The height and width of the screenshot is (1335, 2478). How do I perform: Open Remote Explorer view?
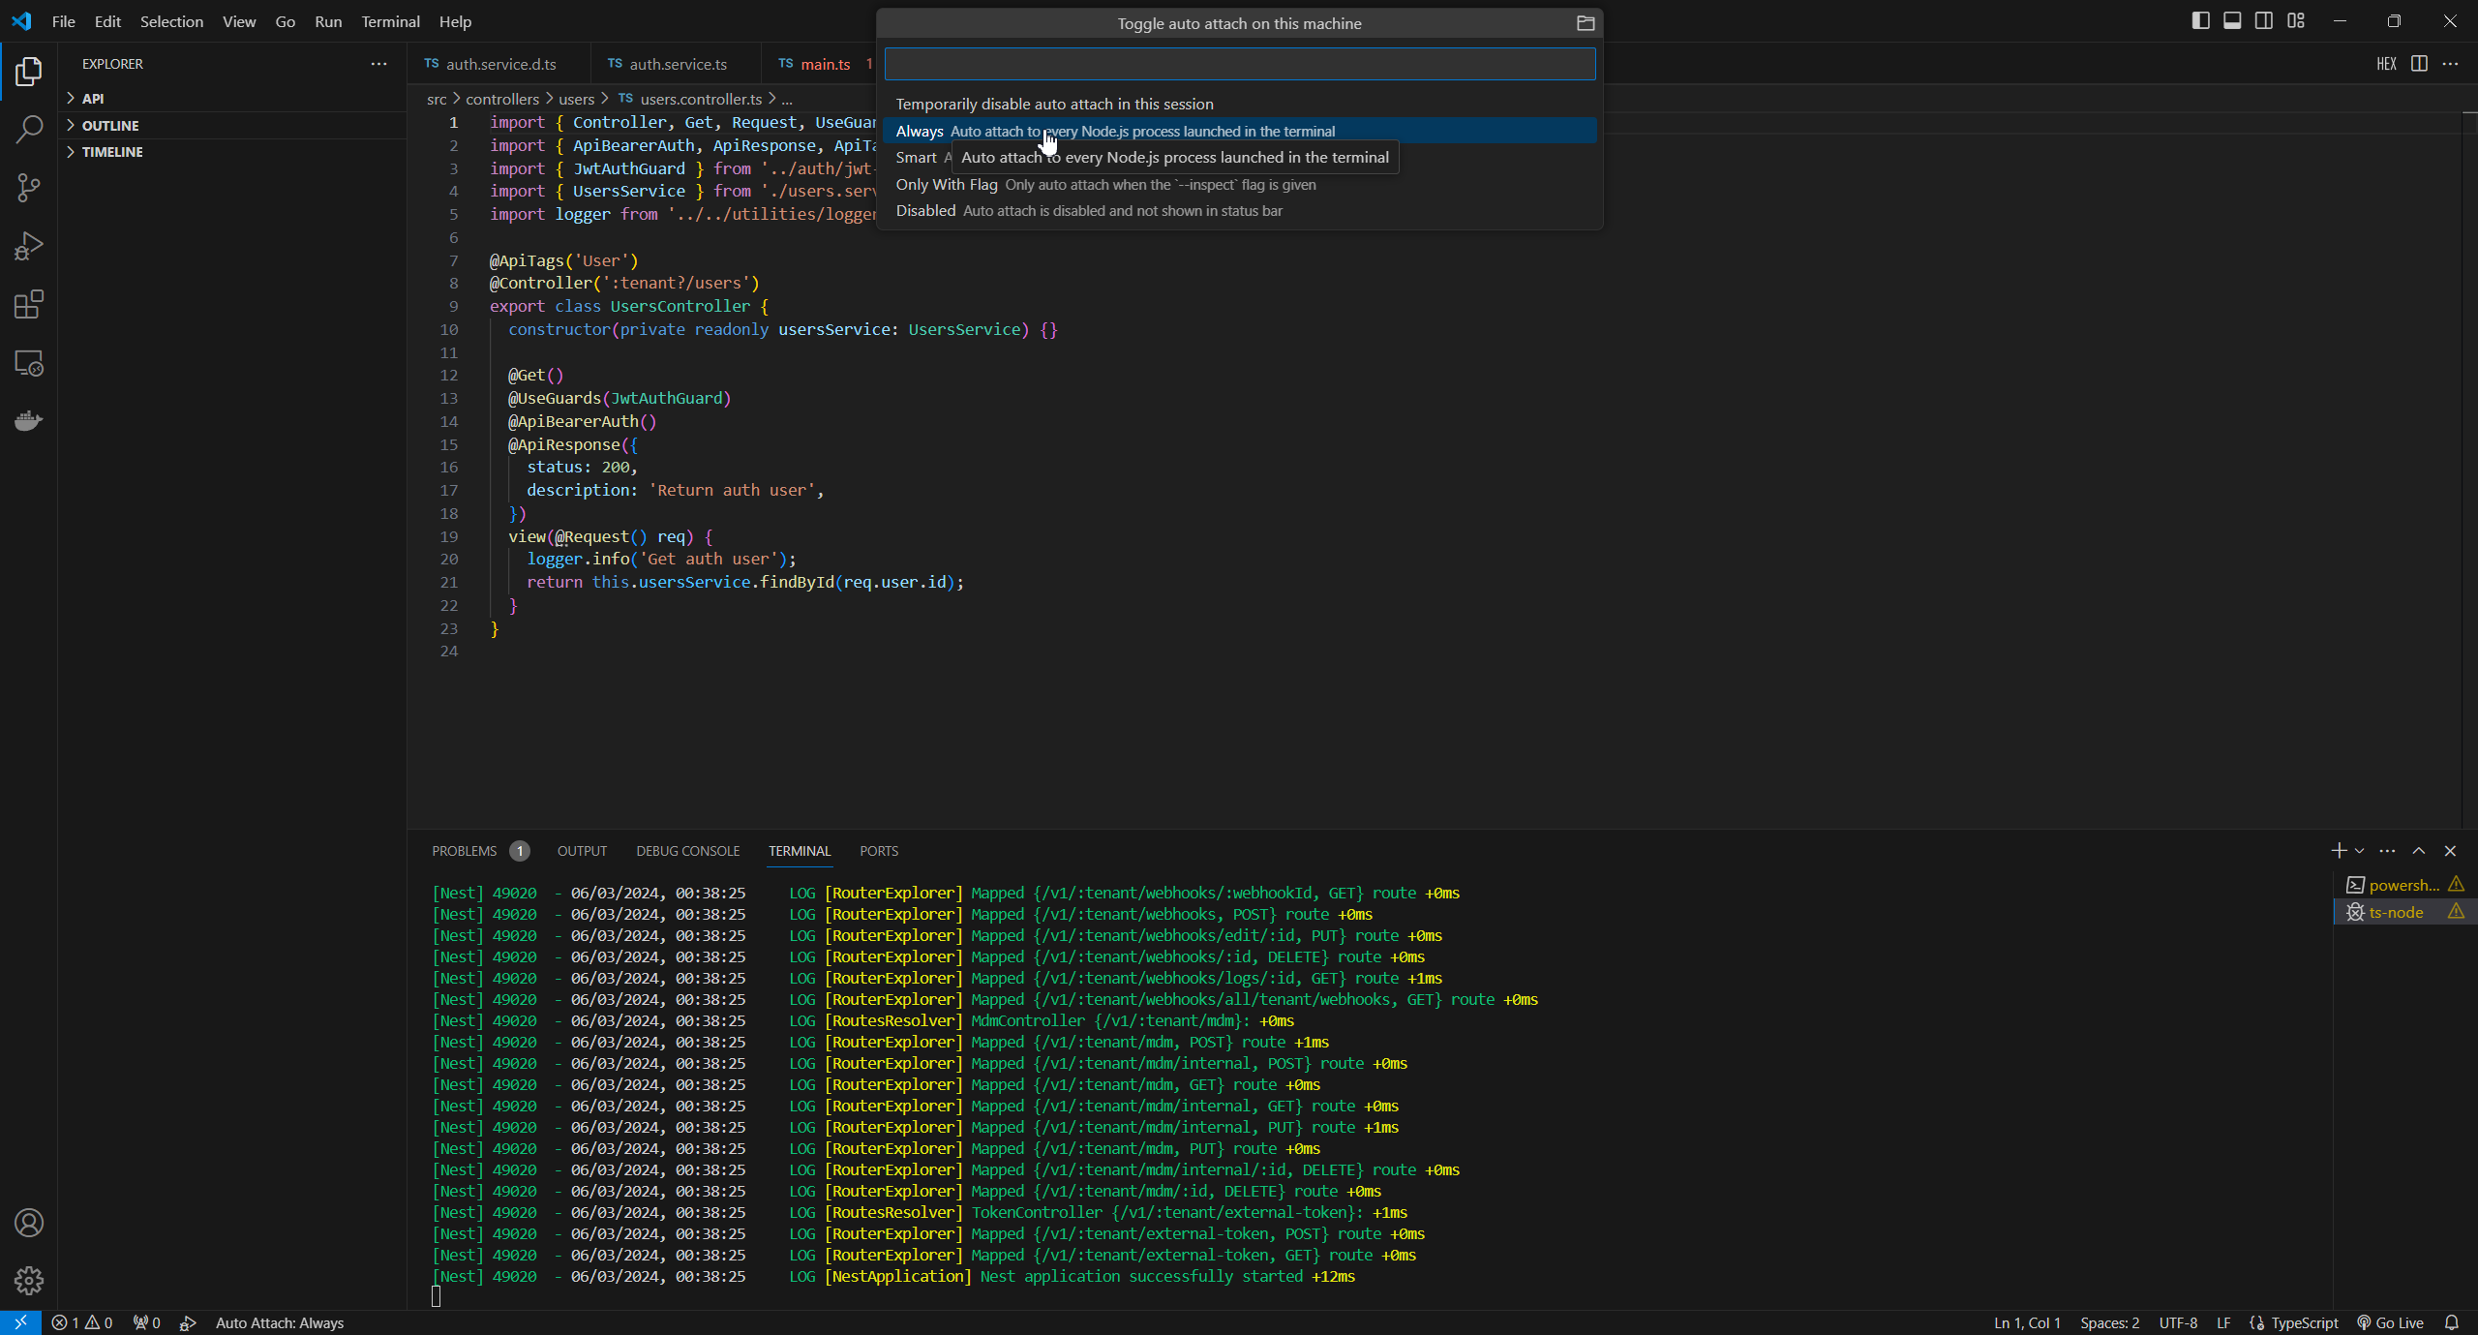click(29, 363)
